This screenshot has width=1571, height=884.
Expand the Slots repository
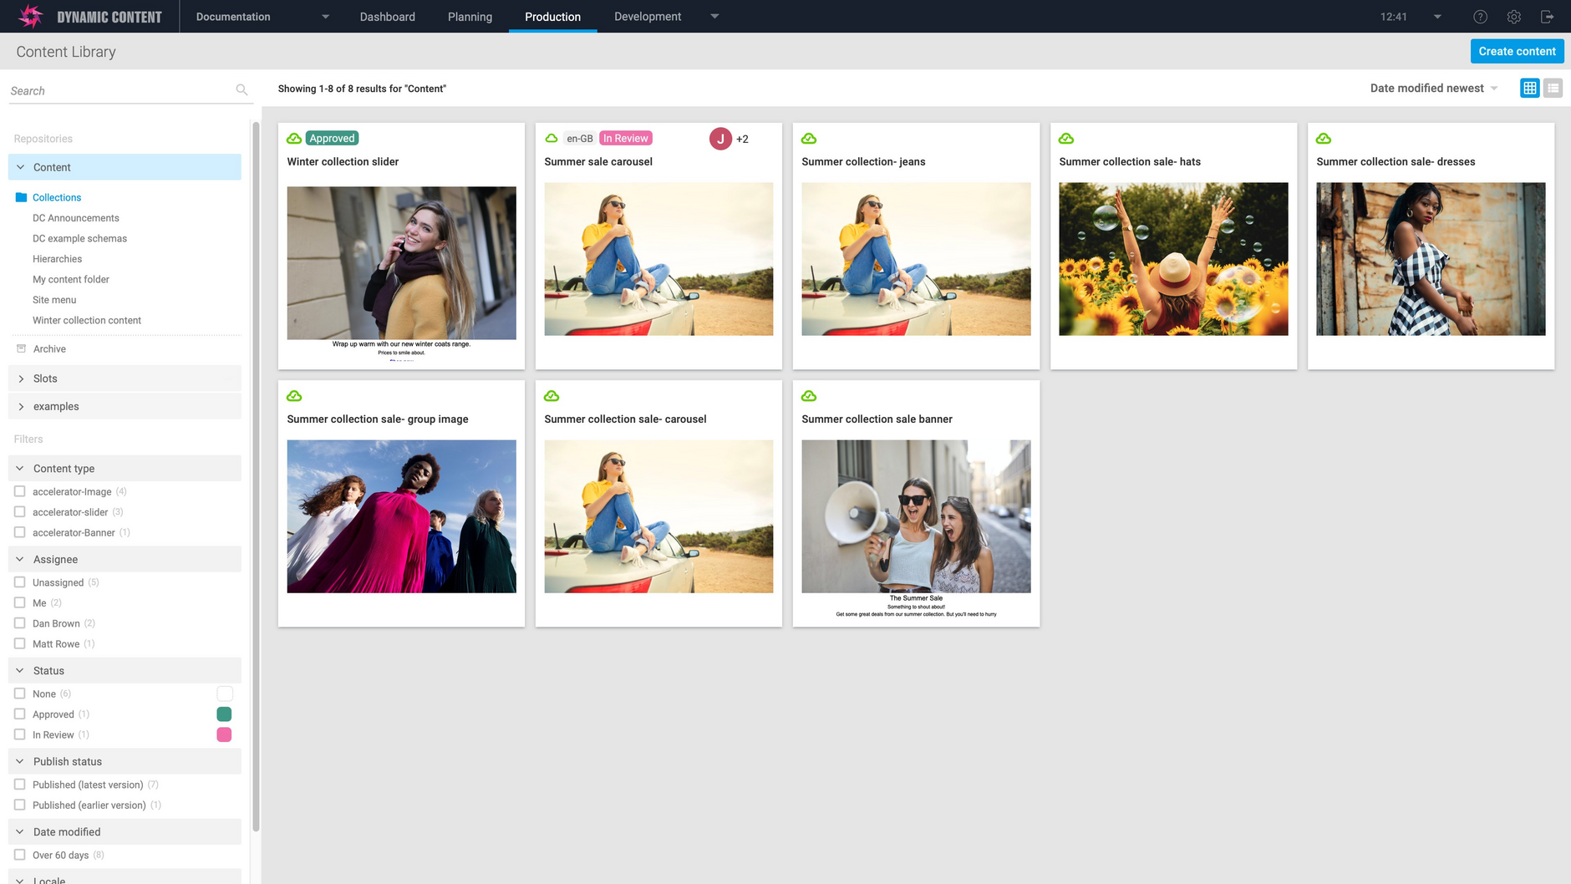click(22, 378)
